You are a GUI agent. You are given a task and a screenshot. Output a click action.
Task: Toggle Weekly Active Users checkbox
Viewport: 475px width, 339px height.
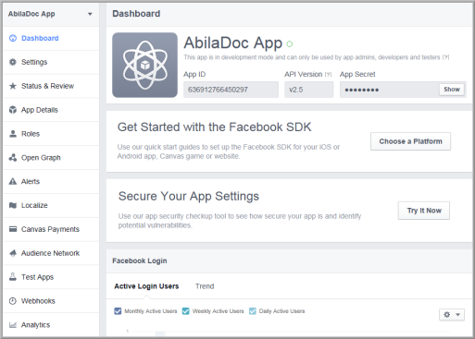coord(185,311)
